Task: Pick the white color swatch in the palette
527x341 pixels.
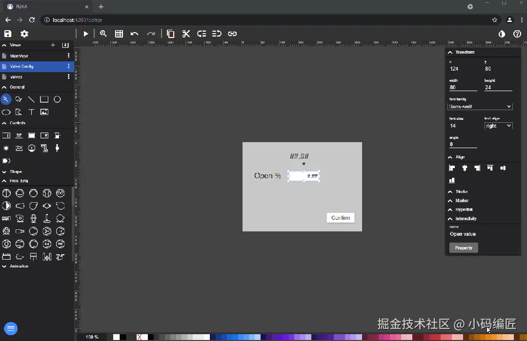Action: pyautogui.click(x=116, y=337)
